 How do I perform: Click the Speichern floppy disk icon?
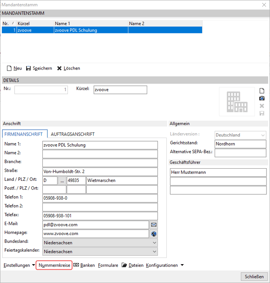click(x=28, y=68)
